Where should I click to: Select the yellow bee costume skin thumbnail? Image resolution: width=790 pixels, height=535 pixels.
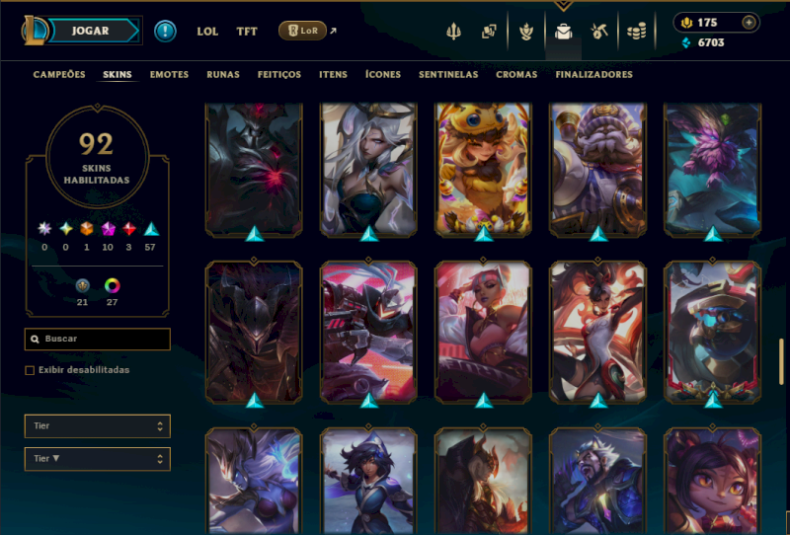[483, 169]
